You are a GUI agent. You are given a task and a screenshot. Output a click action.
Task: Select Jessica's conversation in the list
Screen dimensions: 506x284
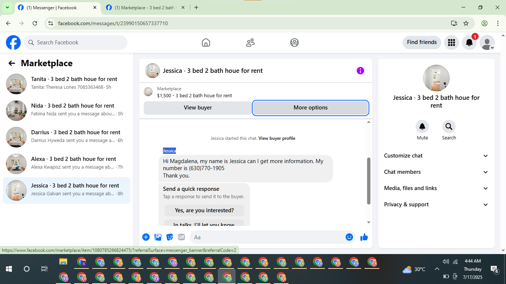(67, 190)
